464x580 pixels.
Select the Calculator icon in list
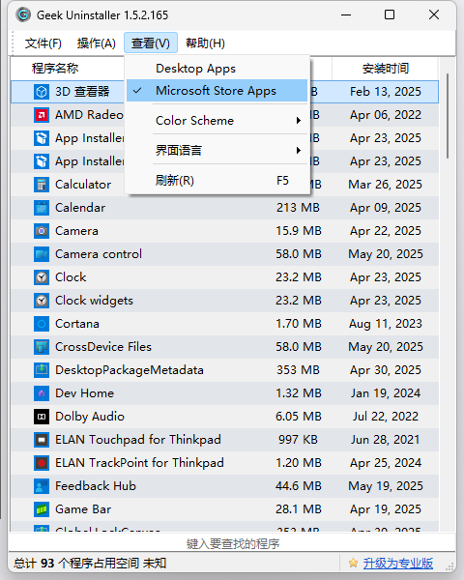42,185
